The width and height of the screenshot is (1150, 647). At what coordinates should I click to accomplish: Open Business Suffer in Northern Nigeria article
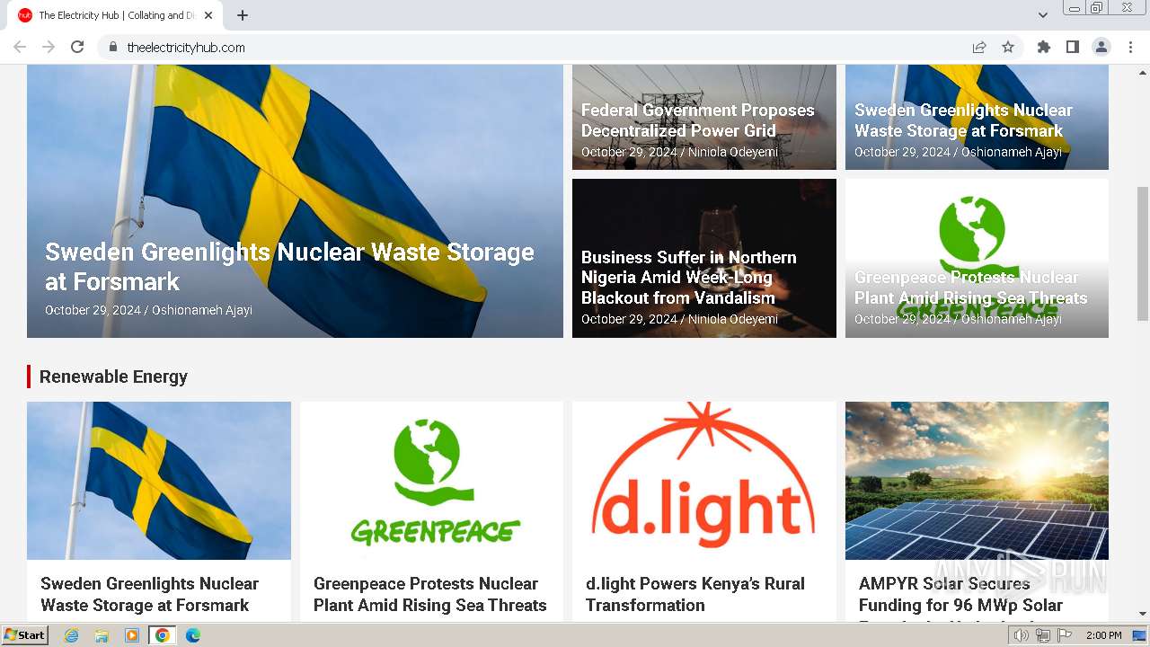tap(689, 278)
